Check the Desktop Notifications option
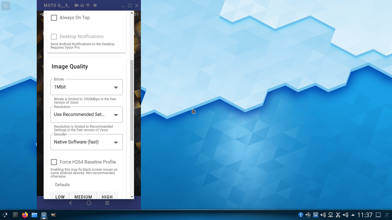This screenshot has height=220, width=392. 54,36
